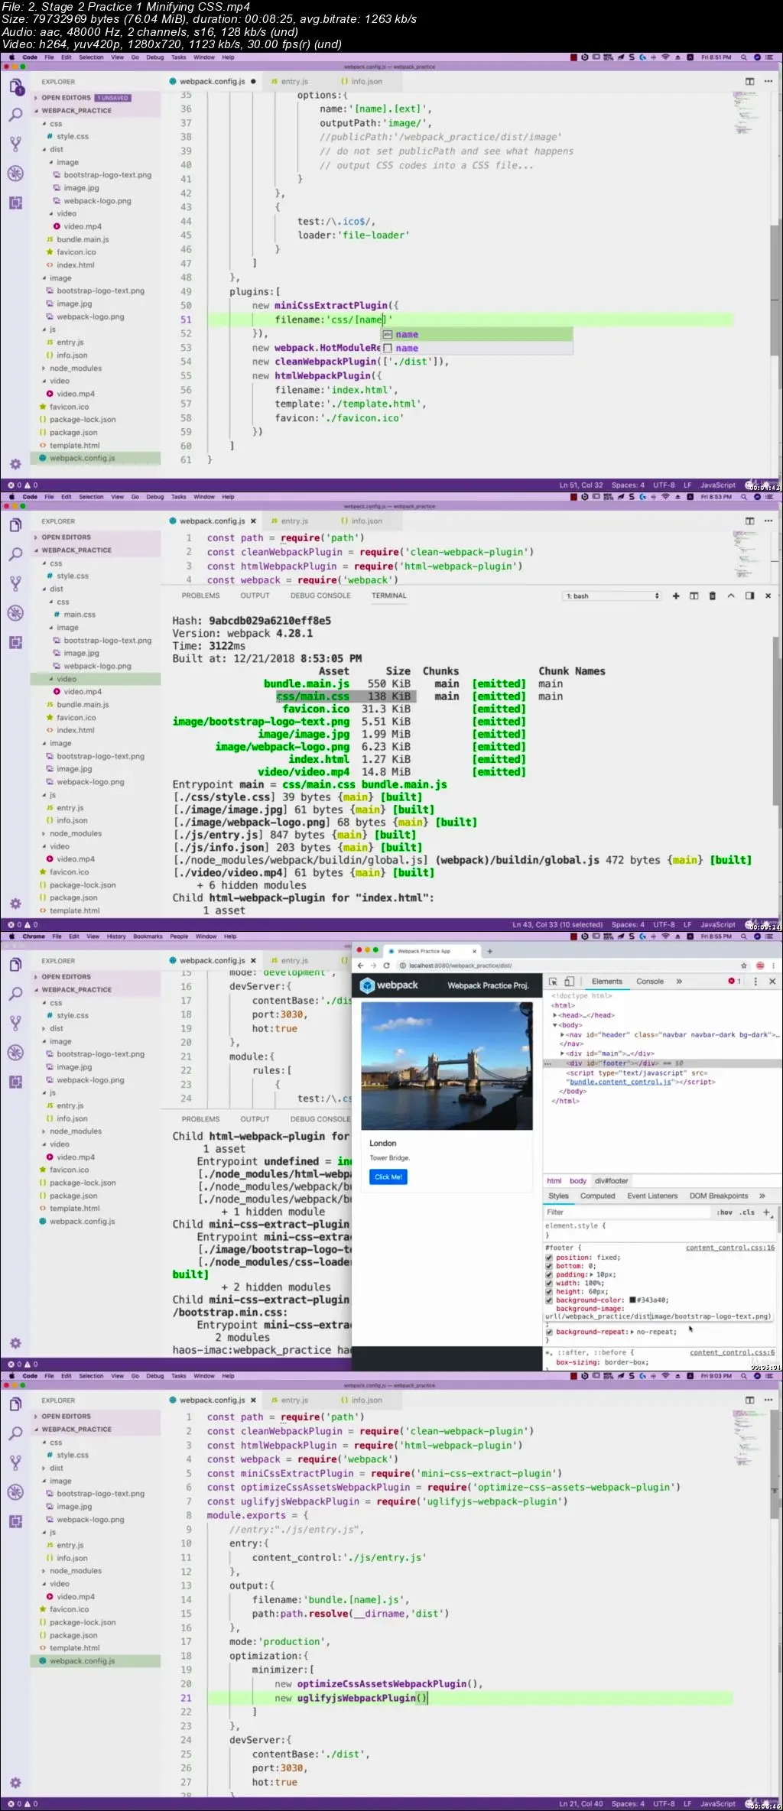This screenshot has height=1811, width=783.
Task: Disable the background-color declaration checkbox
Action: 548,1300
